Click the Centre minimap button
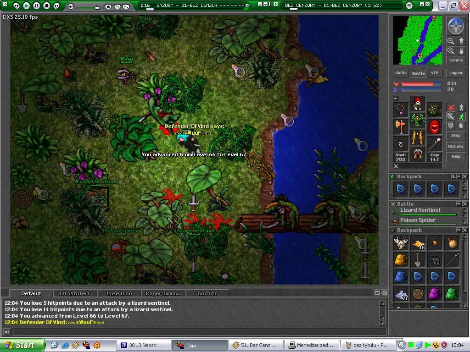Viewport: 470px width, 352px height. pos(456,60)
